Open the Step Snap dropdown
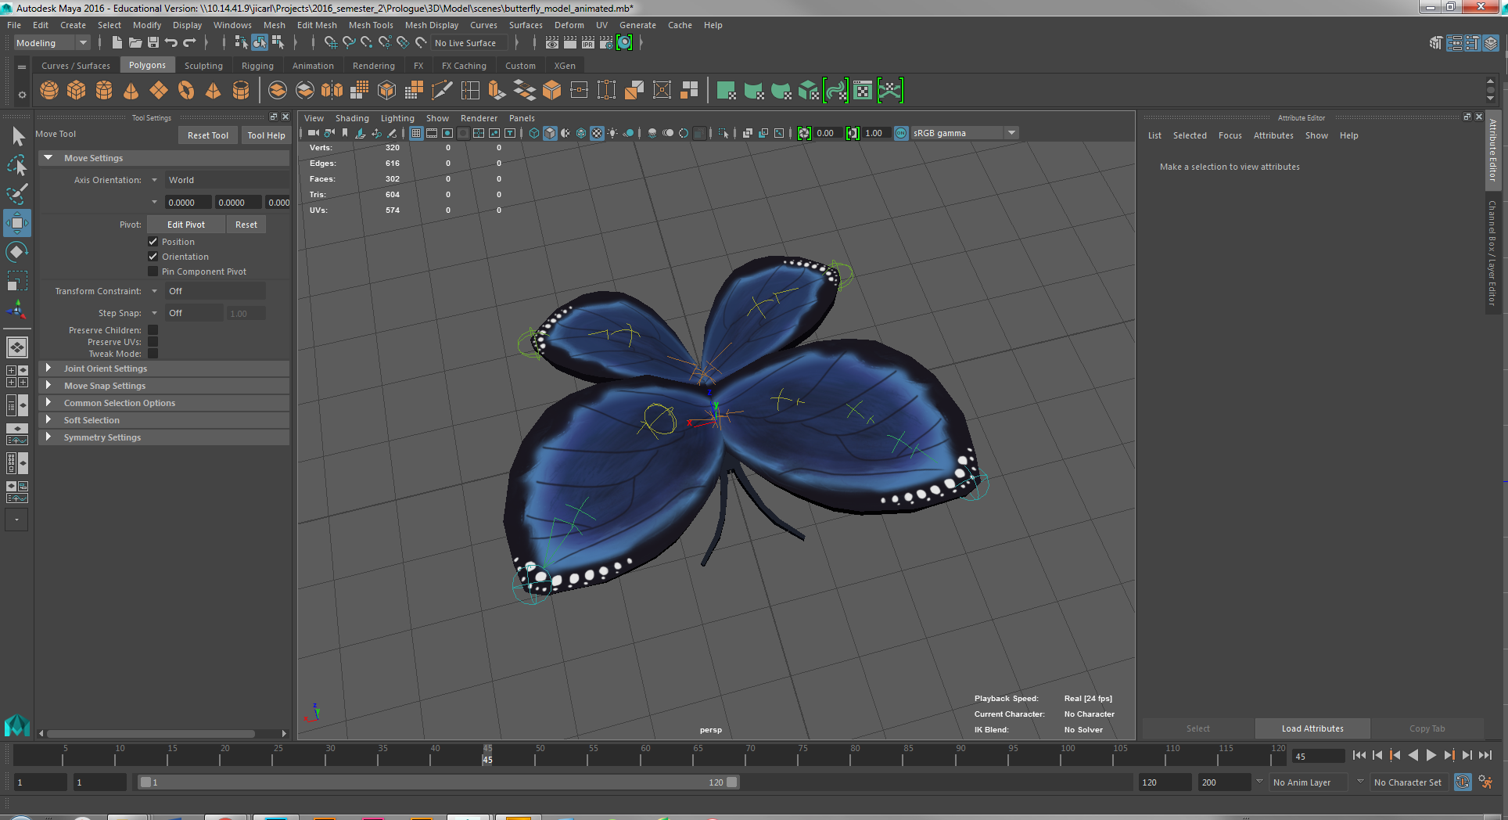Image resolution: width=1508 pixels, height=820 pixels. (x=194, y=313)
